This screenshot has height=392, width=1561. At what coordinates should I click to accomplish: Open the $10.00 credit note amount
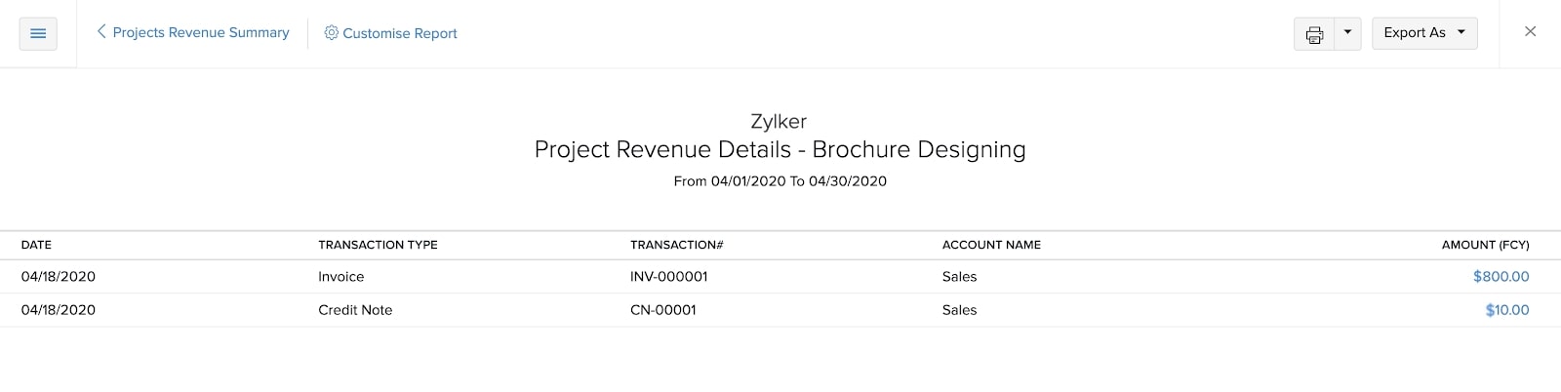(1506, 310)
